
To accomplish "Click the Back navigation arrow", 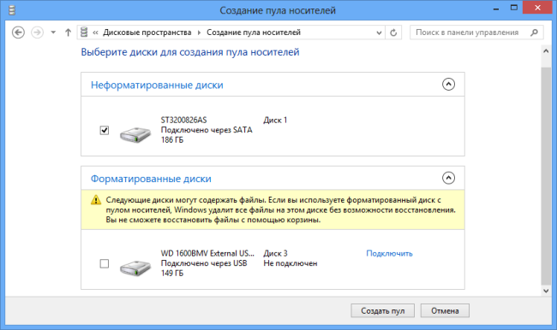I will [18, 32].
